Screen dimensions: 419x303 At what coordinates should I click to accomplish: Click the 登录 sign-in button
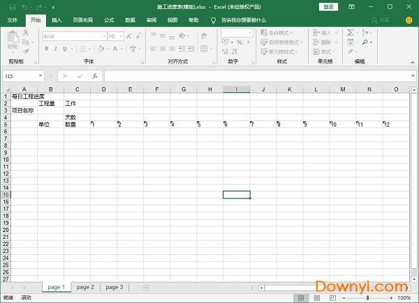pos(328,7)
